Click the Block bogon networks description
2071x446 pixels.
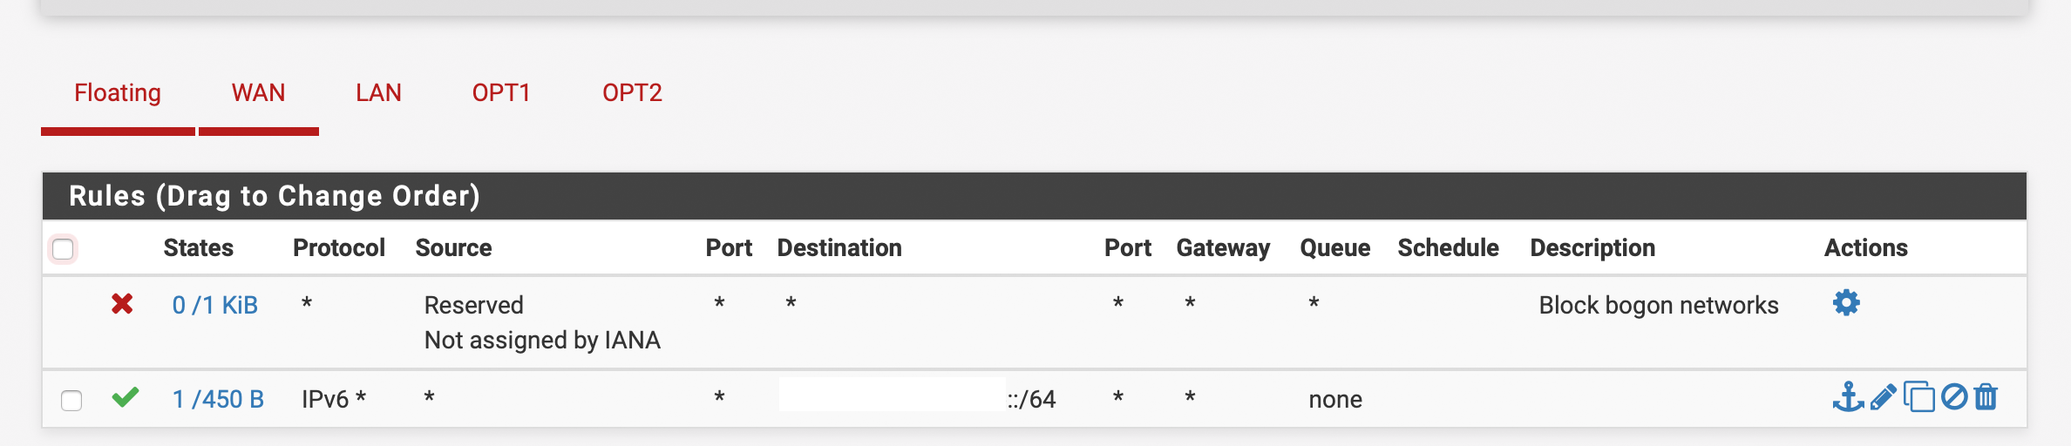pos(1658,306)
